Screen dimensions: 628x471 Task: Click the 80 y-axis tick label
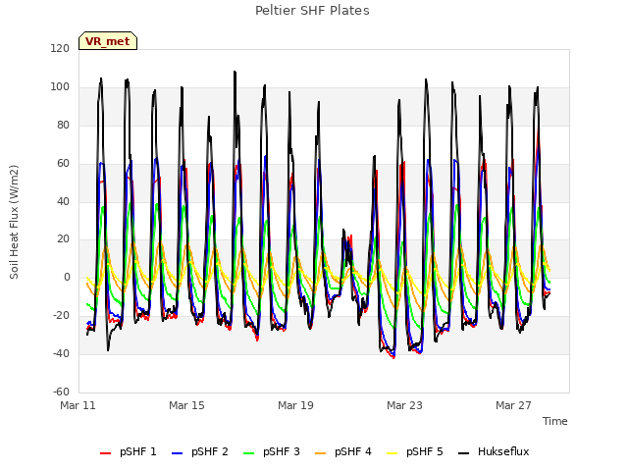point(63,125)
